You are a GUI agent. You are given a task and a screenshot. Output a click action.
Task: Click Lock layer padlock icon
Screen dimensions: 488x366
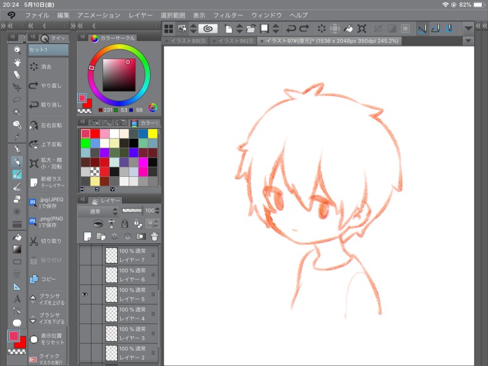(x=124, y=223)
